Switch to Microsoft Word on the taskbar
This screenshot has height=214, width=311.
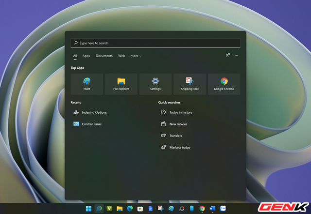click(x=212, y=209)
